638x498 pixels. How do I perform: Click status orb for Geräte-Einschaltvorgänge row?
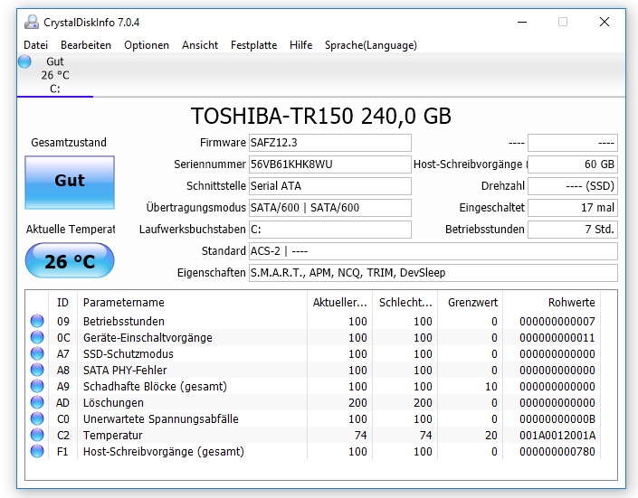click(x=37, y=337)
